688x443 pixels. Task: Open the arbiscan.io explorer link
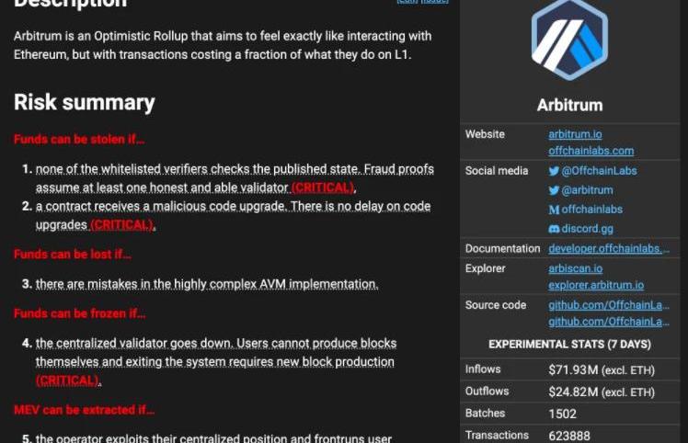click(575, 268)
